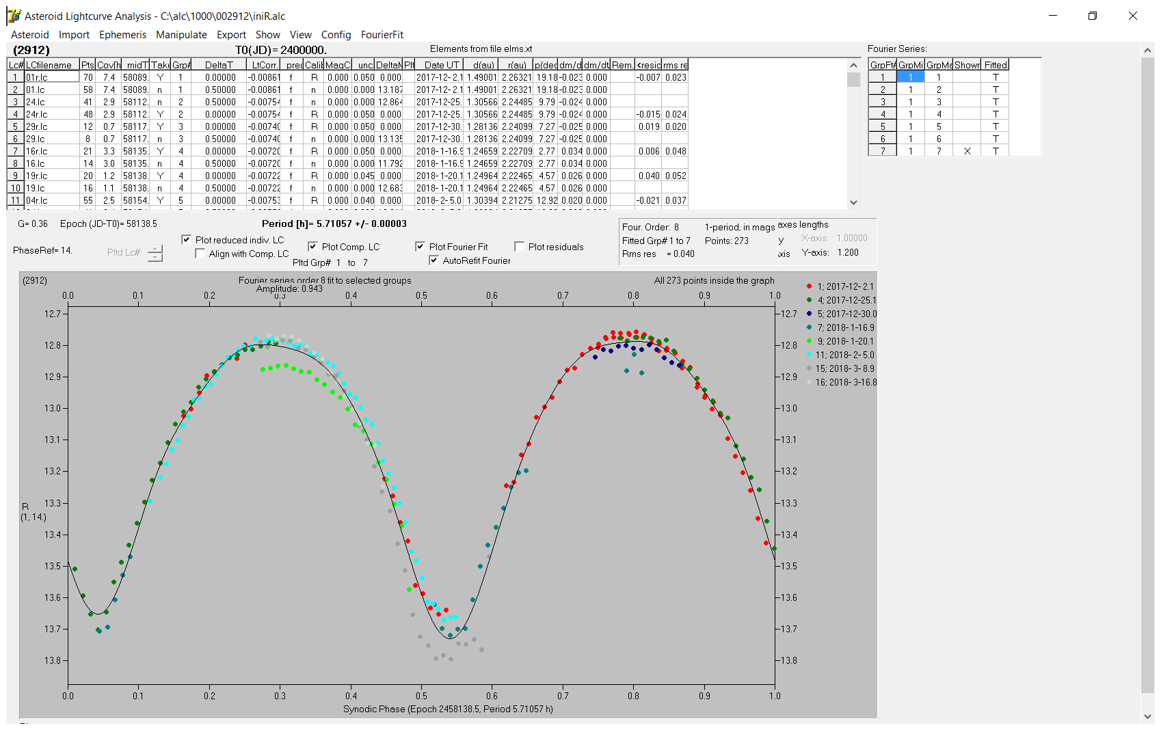Toggle Plot Fourier Fit checkbox
1161x730 pixels.
pyautogui.click(x=420, y=247)
